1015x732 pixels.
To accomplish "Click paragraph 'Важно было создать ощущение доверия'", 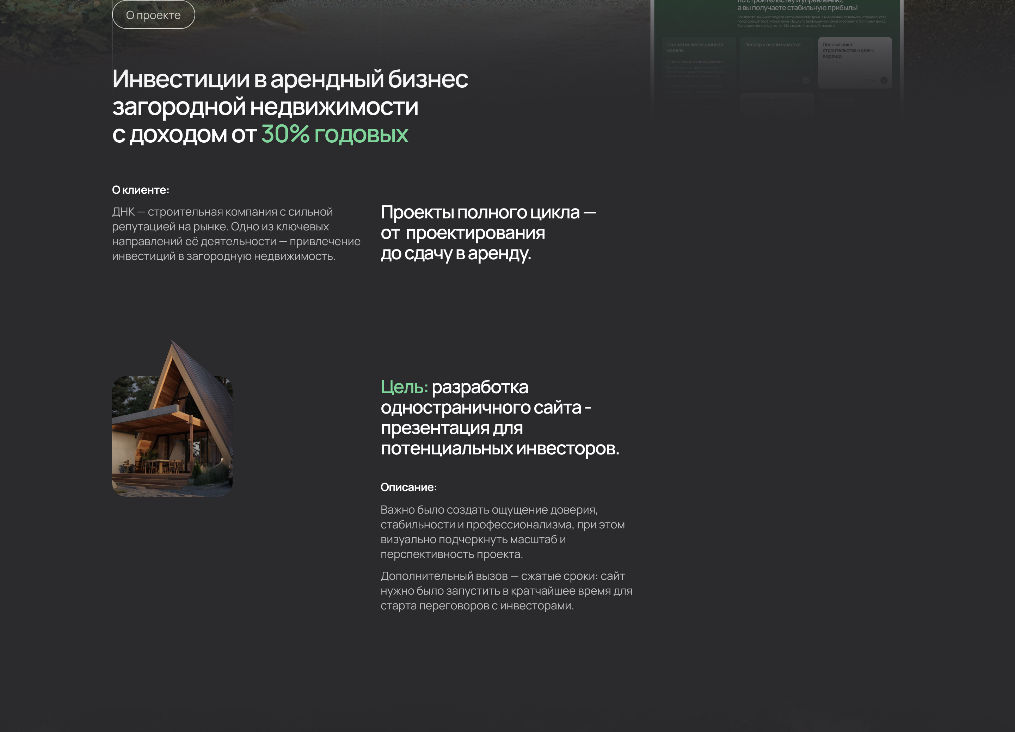I will coord(502,532).
